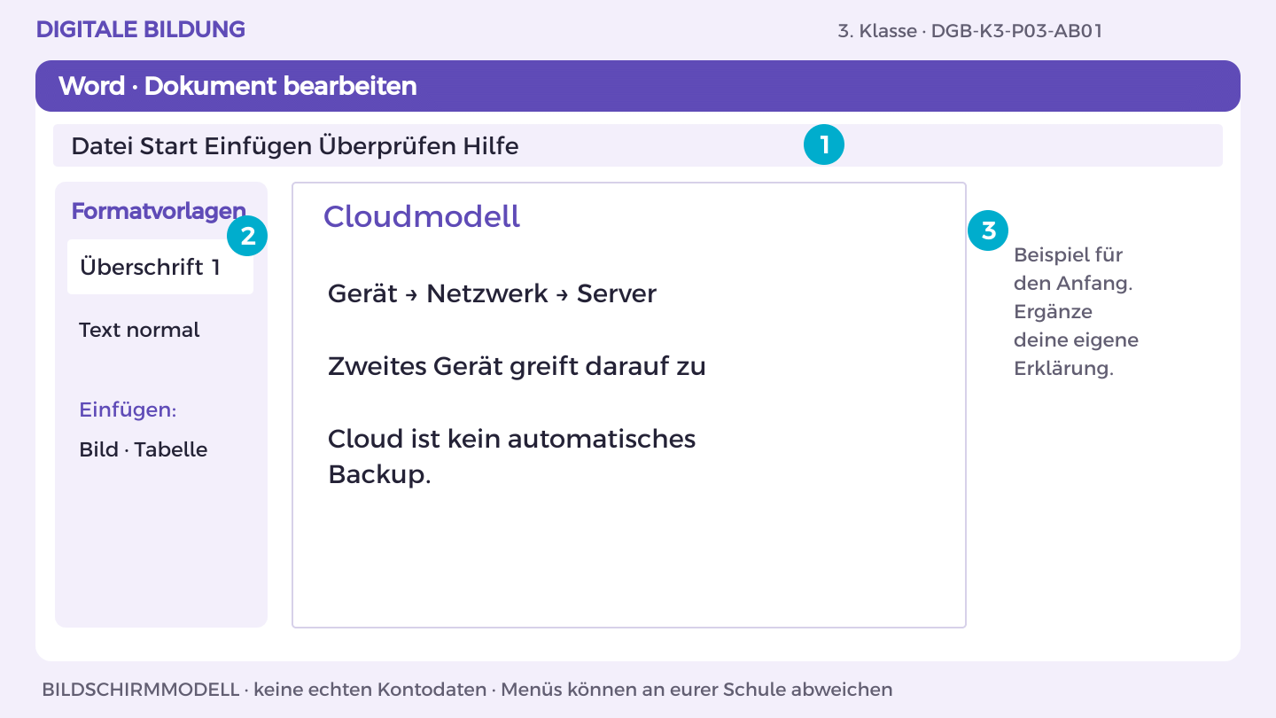Select the Überprüfen menu item
Image resolution: width=1276 pixels, height=718 pixels.
387,145
